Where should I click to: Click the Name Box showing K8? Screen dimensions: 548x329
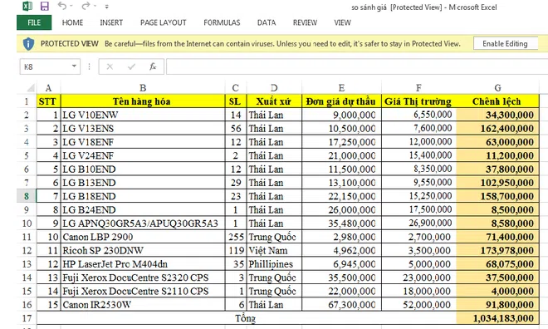[x=50, y=66]
